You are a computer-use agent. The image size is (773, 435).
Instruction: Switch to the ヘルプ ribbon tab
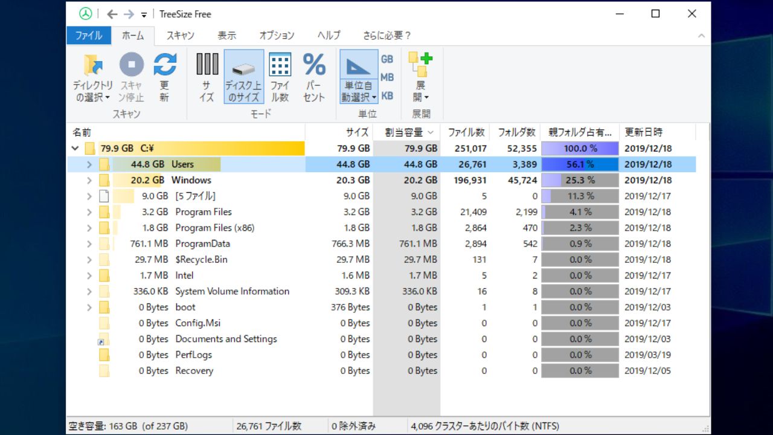coord(329,36)
